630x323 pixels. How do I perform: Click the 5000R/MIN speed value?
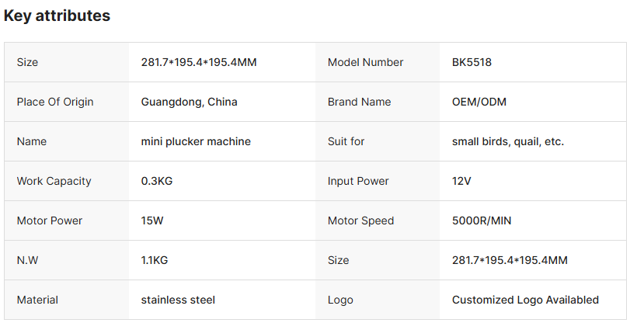coord(482,221)
